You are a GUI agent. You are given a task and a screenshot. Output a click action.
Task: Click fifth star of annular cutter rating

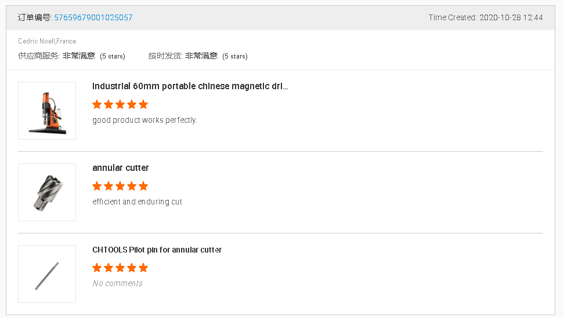[x=143, y=186]
